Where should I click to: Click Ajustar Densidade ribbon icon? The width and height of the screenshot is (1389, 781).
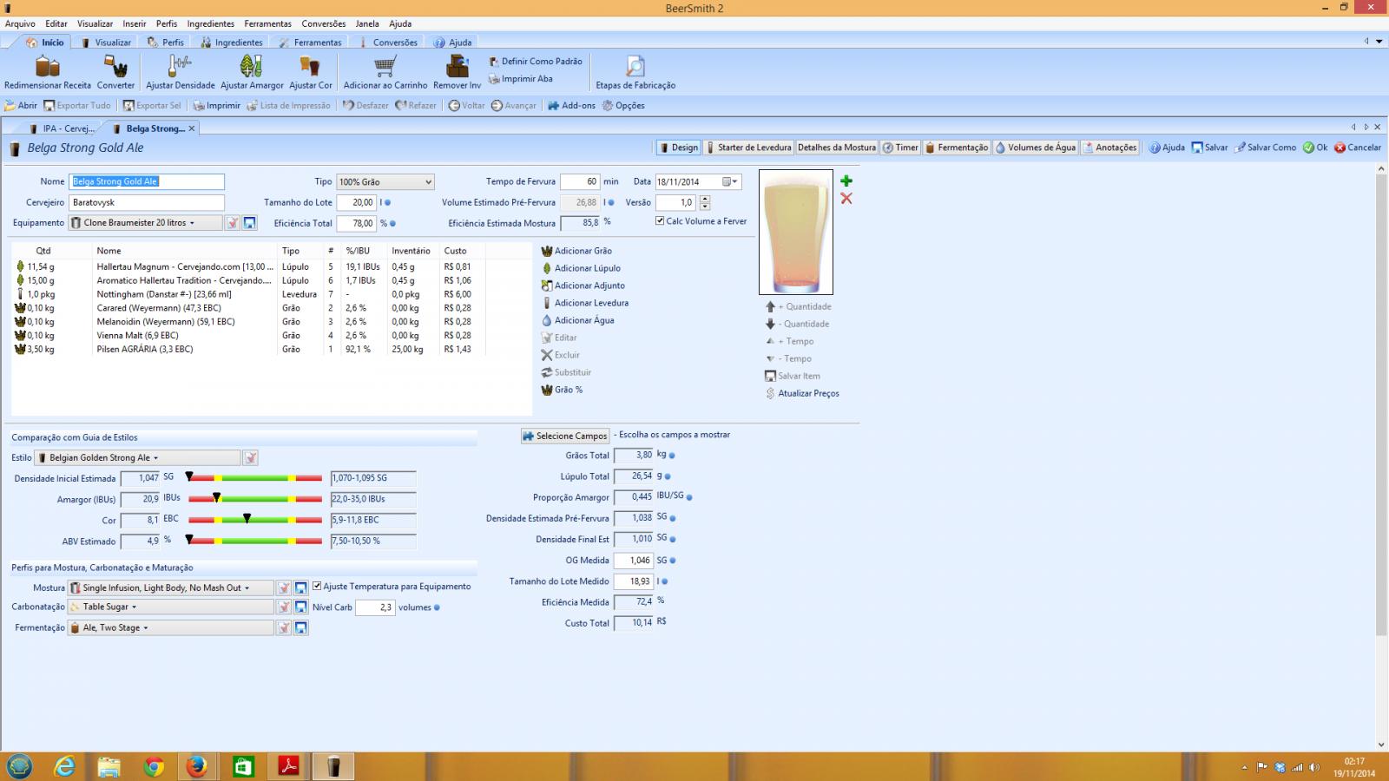tap(180, 67)
